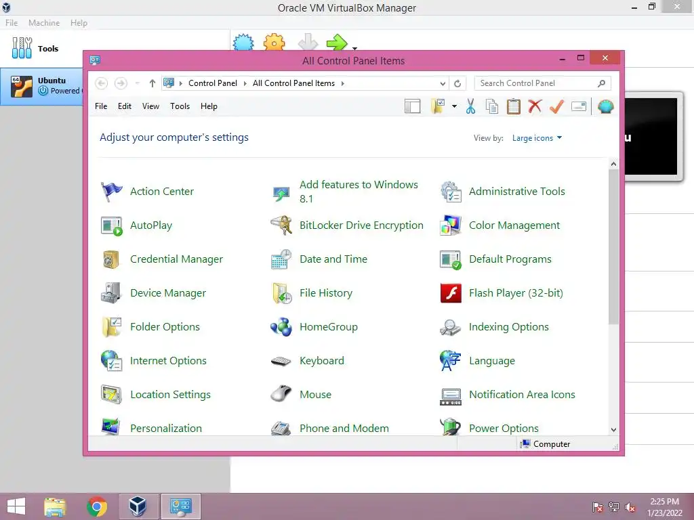Click the Credential Manager safe icon

[x=111, y=259]
